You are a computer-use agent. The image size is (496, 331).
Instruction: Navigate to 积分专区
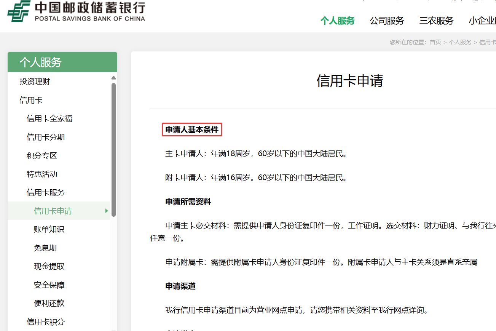(x=41, y=155)
